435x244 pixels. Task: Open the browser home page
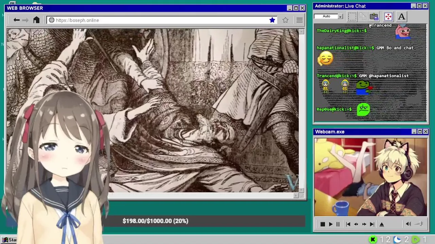36,20
